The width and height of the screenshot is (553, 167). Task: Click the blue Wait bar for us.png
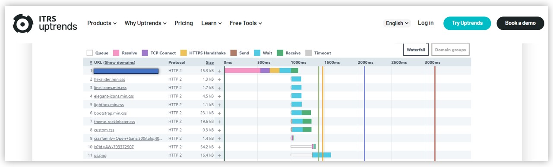(x=322, y=155)
